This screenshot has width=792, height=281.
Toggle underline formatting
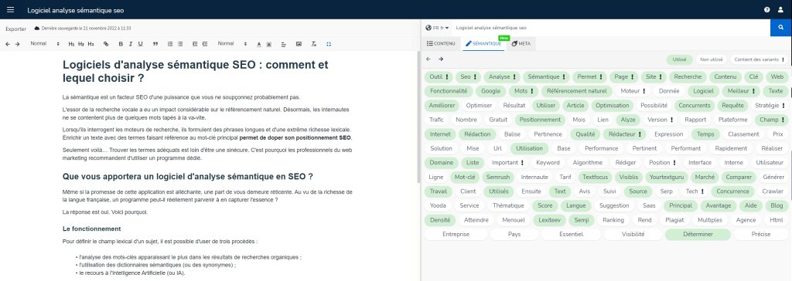140,45
